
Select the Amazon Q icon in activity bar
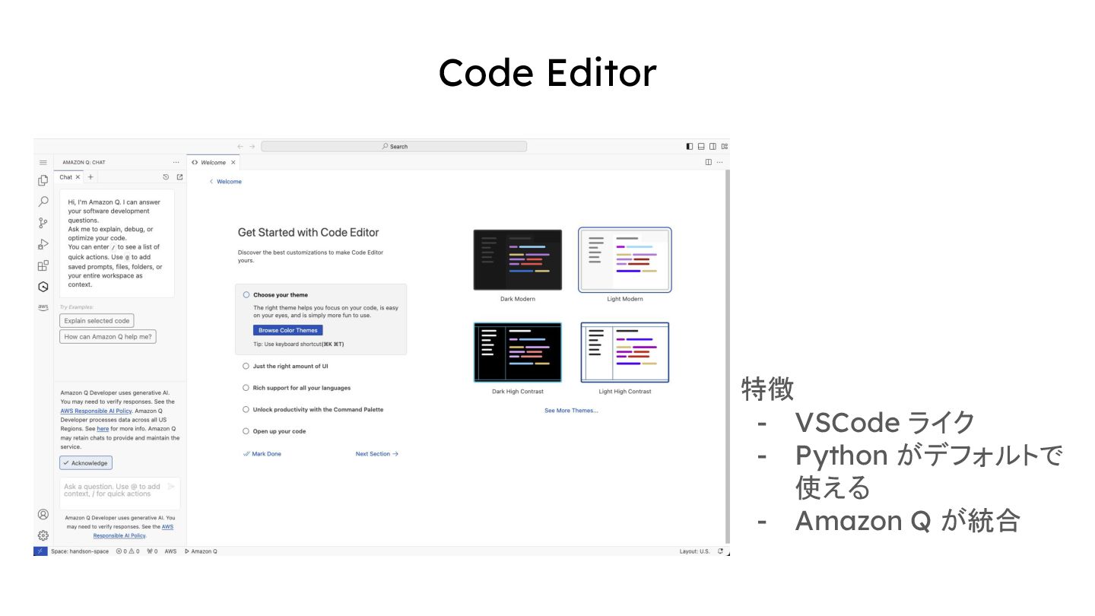43,287
